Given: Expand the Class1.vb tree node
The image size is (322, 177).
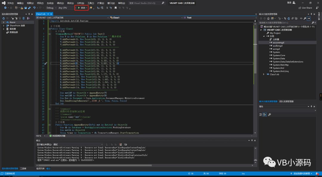Looking at the screenshot, I should [264, 74].
